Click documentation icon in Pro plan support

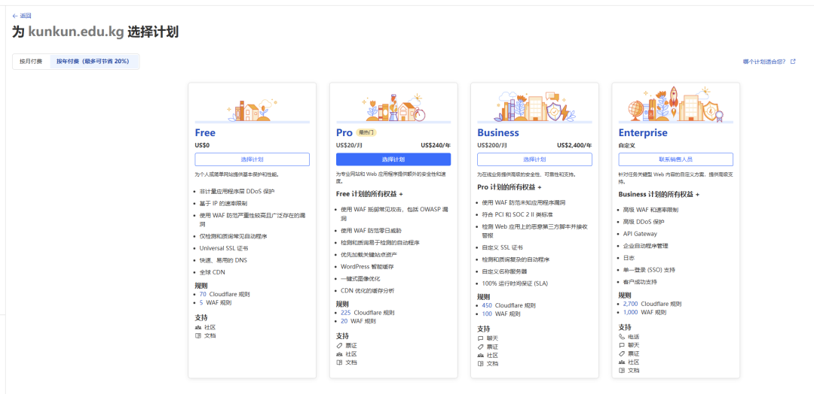point(339,362)
